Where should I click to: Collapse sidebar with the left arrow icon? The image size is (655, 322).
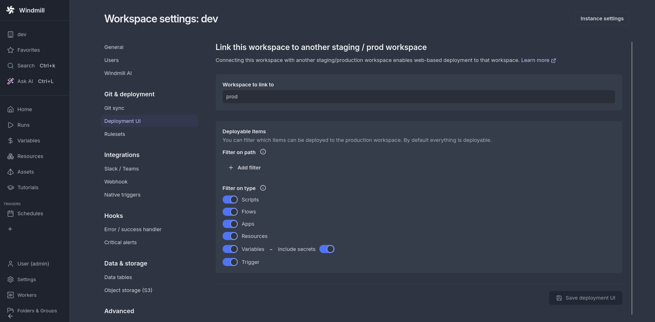tap(10, 316)
